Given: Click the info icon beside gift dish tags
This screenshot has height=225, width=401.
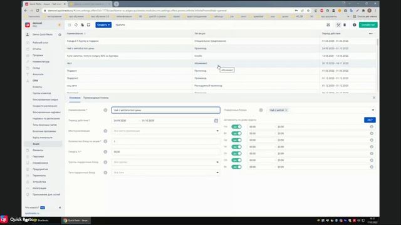Looking at the screenshot, I should [105, 172].
